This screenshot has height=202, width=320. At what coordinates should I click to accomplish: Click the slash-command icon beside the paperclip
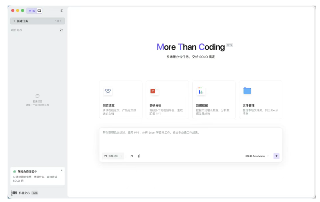132,156
